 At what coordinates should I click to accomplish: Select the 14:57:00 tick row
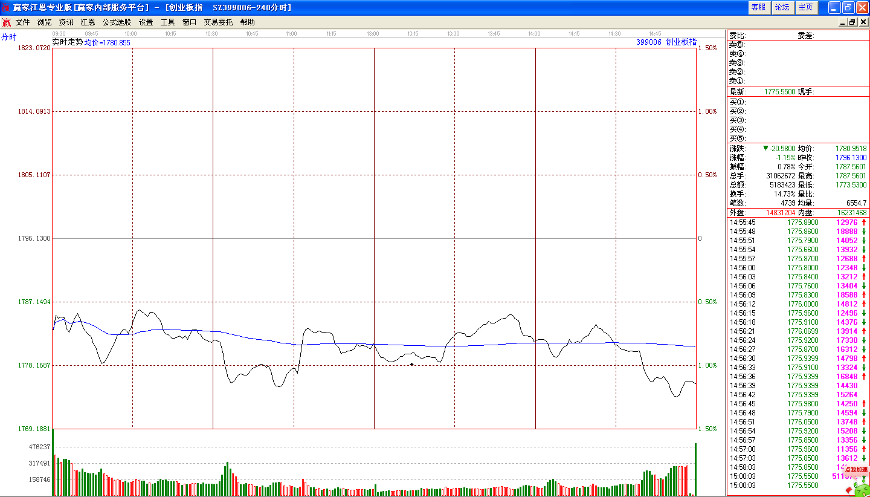798,449
